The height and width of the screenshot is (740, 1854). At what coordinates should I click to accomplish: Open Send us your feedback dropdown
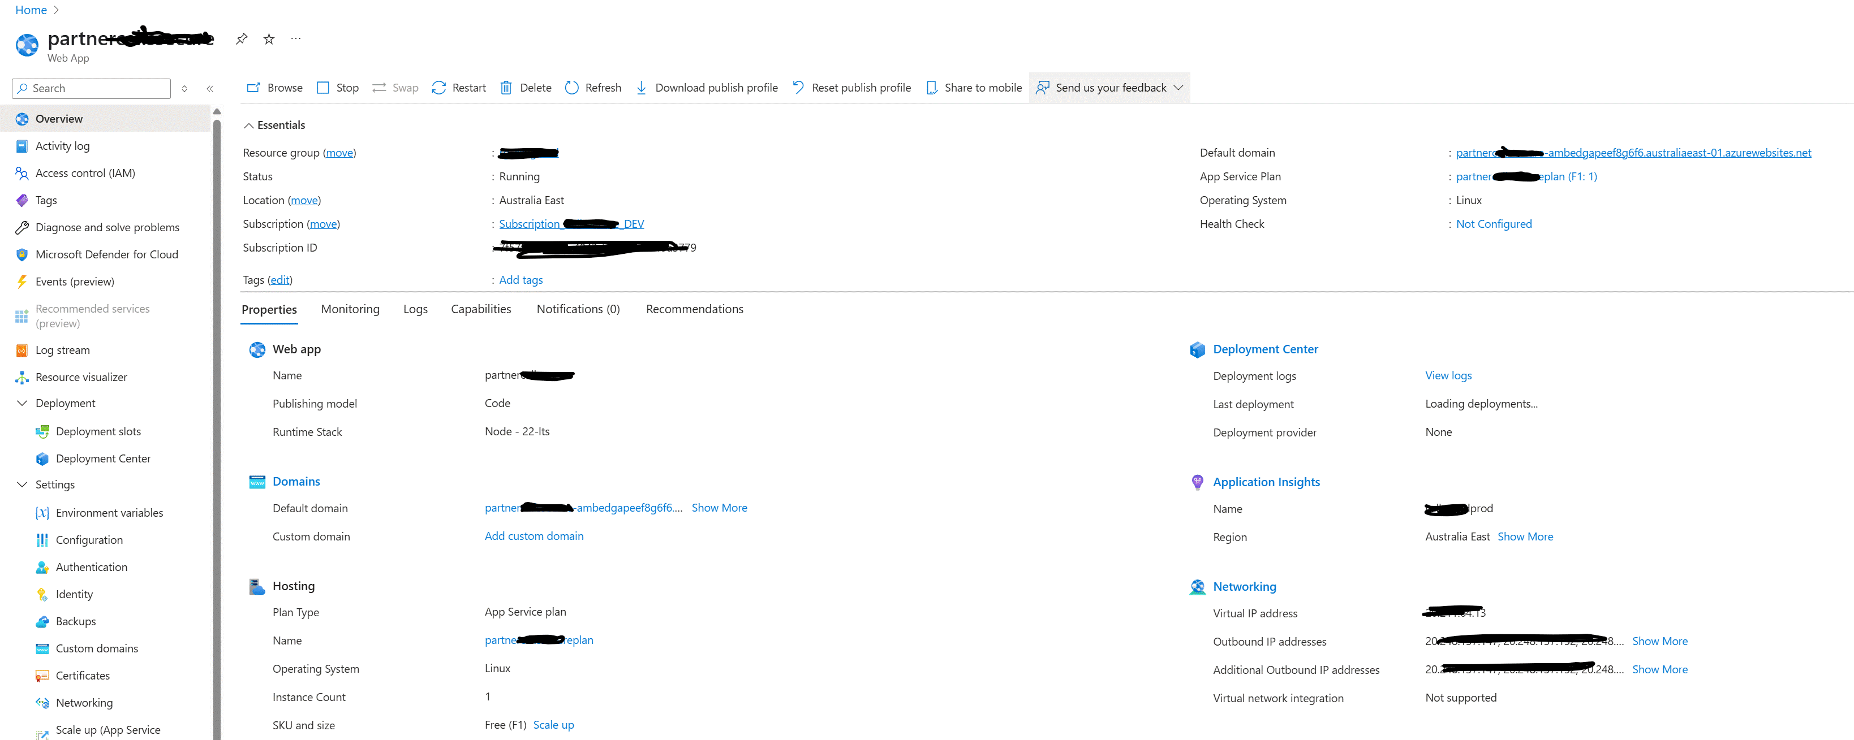(x=1109, y=88)
